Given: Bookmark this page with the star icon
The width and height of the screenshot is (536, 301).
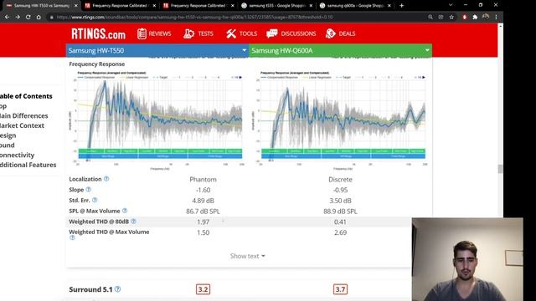Looking at the screenshot, I should pos(451,17).
